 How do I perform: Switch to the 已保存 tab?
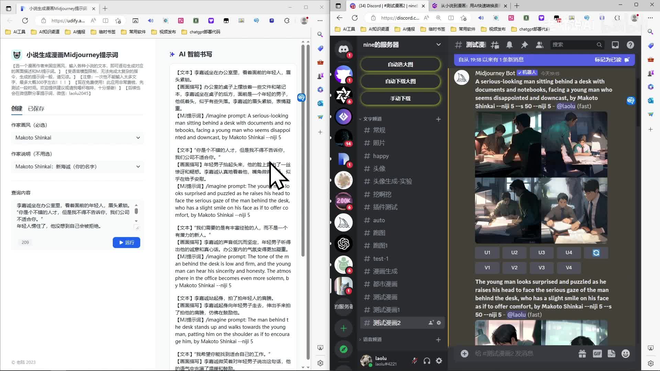(x=36, y=109)
